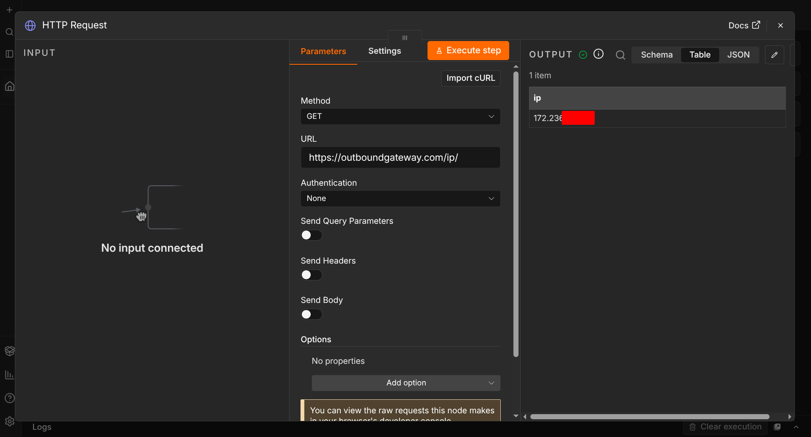Click Execute step button
811x437 pixels.
[x=468, y=51]
